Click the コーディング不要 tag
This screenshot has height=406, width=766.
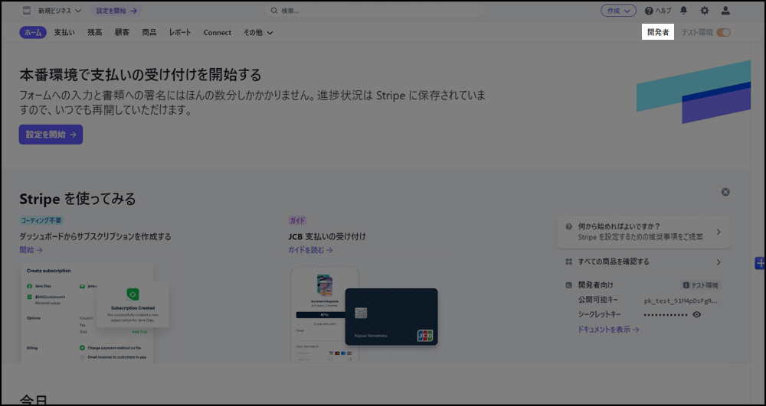[x=41, y=220]
